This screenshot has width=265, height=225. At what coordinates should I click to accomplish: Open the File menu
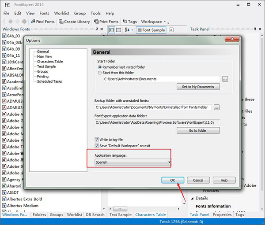[x=7, y=13]
